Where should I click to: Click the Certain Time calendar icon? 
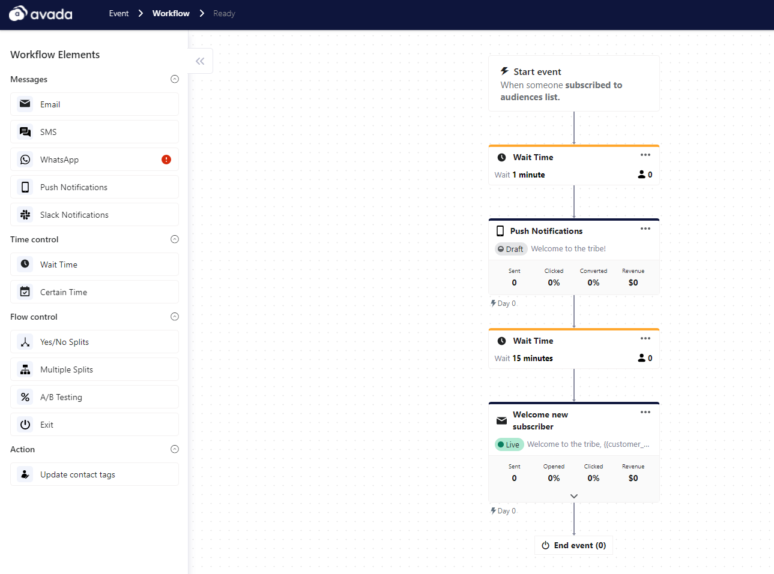point(25,292)
